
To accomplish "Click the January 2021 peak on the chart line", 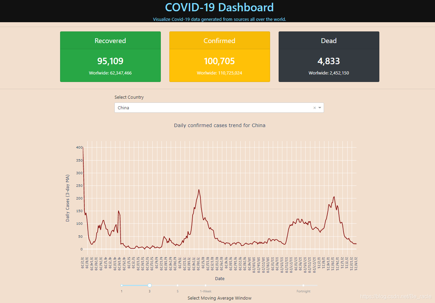I will click(334, 196).
